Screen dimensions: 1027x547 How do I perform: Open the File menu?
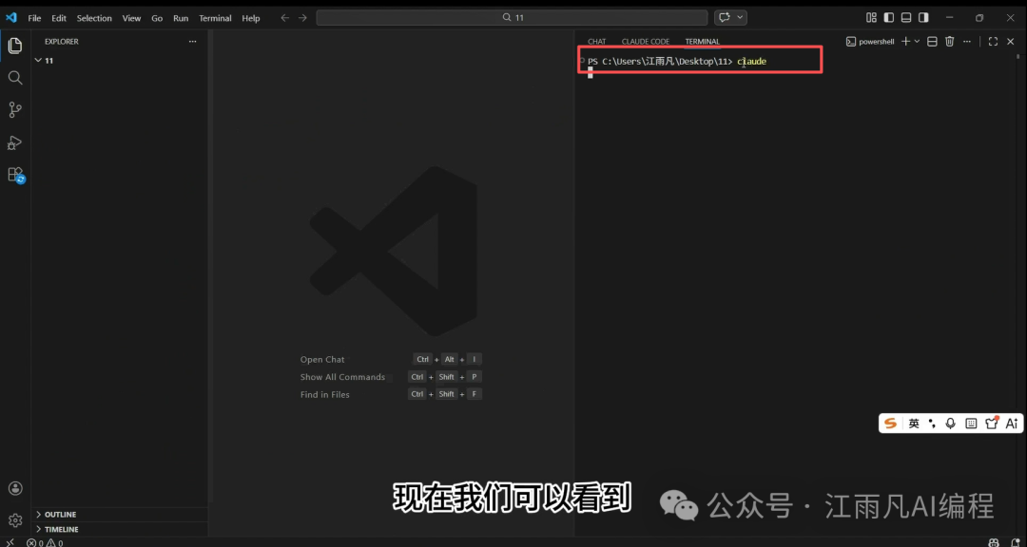pyautogui.click(x=35, y=18)
